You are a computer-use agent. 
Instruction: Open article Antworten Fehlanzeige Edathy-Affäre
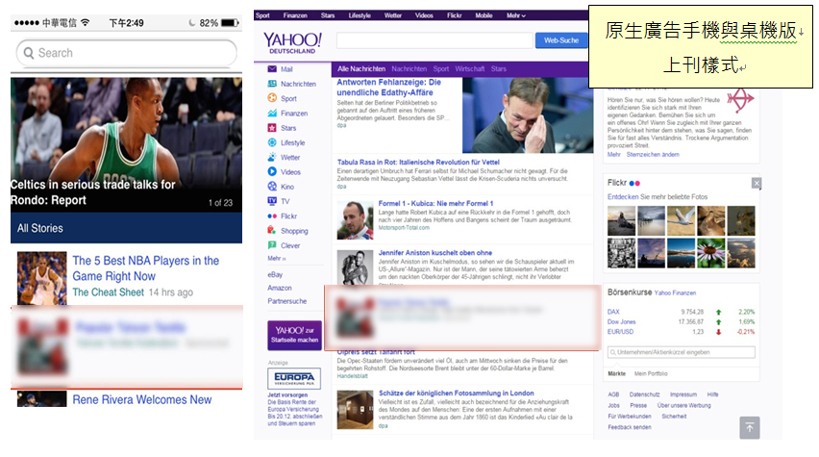pyautogui.click(x=389, y=88)
